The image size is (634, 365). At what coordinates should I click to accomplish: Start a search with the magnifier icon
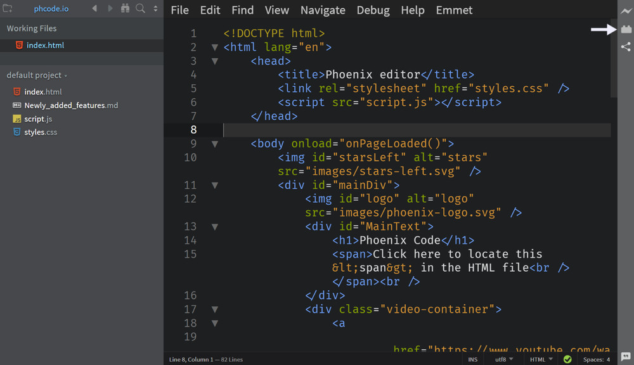[x=140, y=8]
